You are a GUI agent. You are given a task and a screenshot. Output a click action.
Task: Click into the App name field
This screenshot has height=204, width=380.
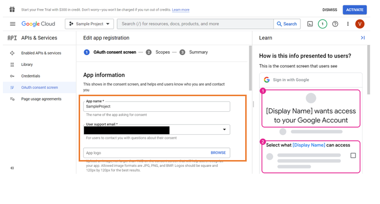[157, 106]
